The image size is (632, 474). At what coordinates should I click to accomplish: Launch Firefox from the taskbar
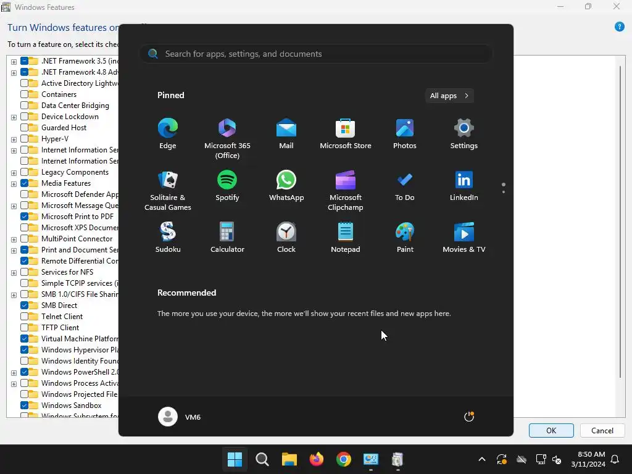[317, 459]
